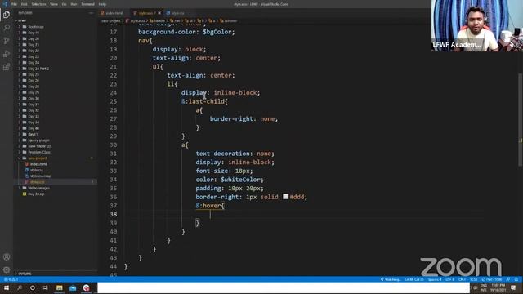Expand the Day 22 folder

[34, 51]
